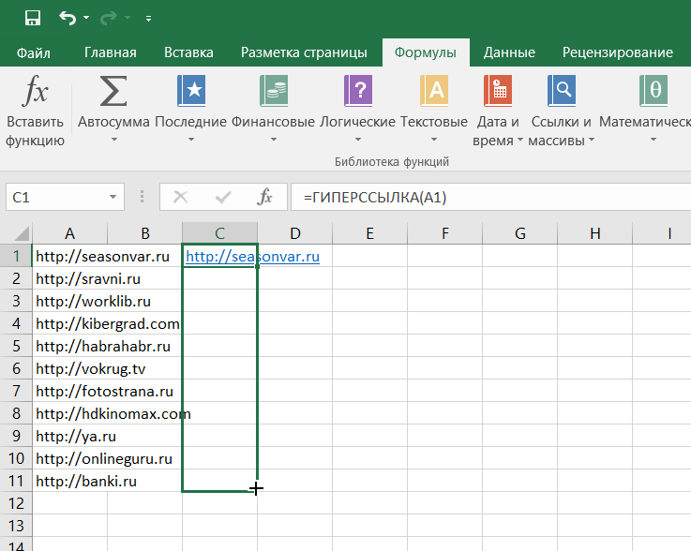Switch to the Вставка tab
Viewport: 691px width, 551px height.
point(188,52)
